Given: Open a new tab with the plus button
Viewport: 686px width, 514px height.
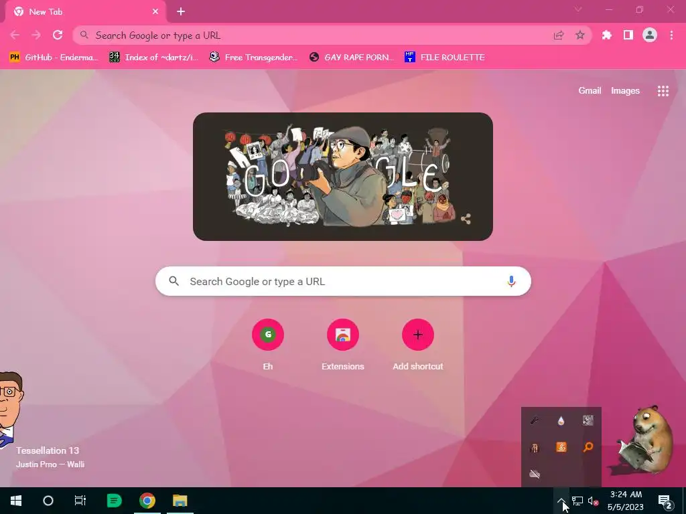Looking at the screenshot, I should point(181,12).
